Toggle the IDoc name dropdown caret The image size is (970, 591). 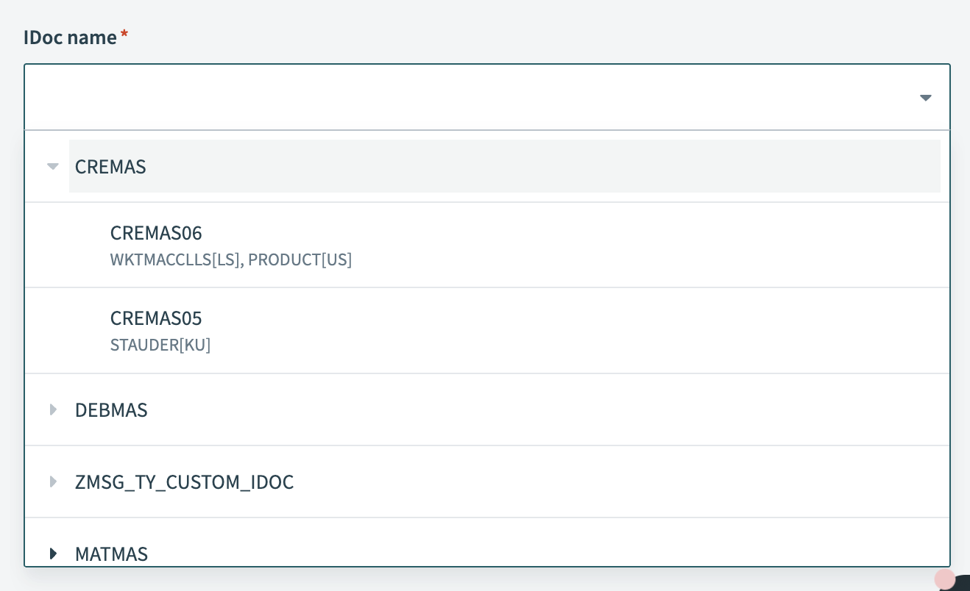tap(926, 98)
